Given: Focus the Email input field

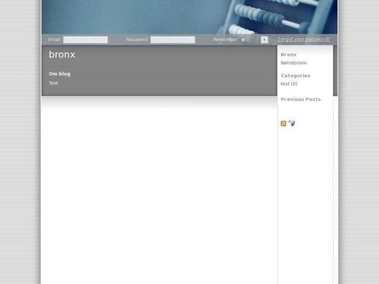Looking at the screenshot, I should pos(85,40).
